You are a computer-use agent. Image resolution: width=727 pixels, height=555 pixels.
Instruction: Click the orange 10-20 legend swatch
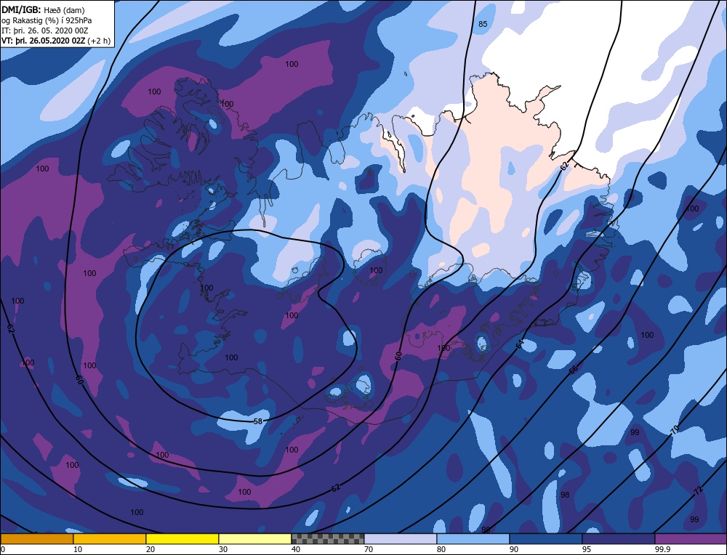coord(110,539)
